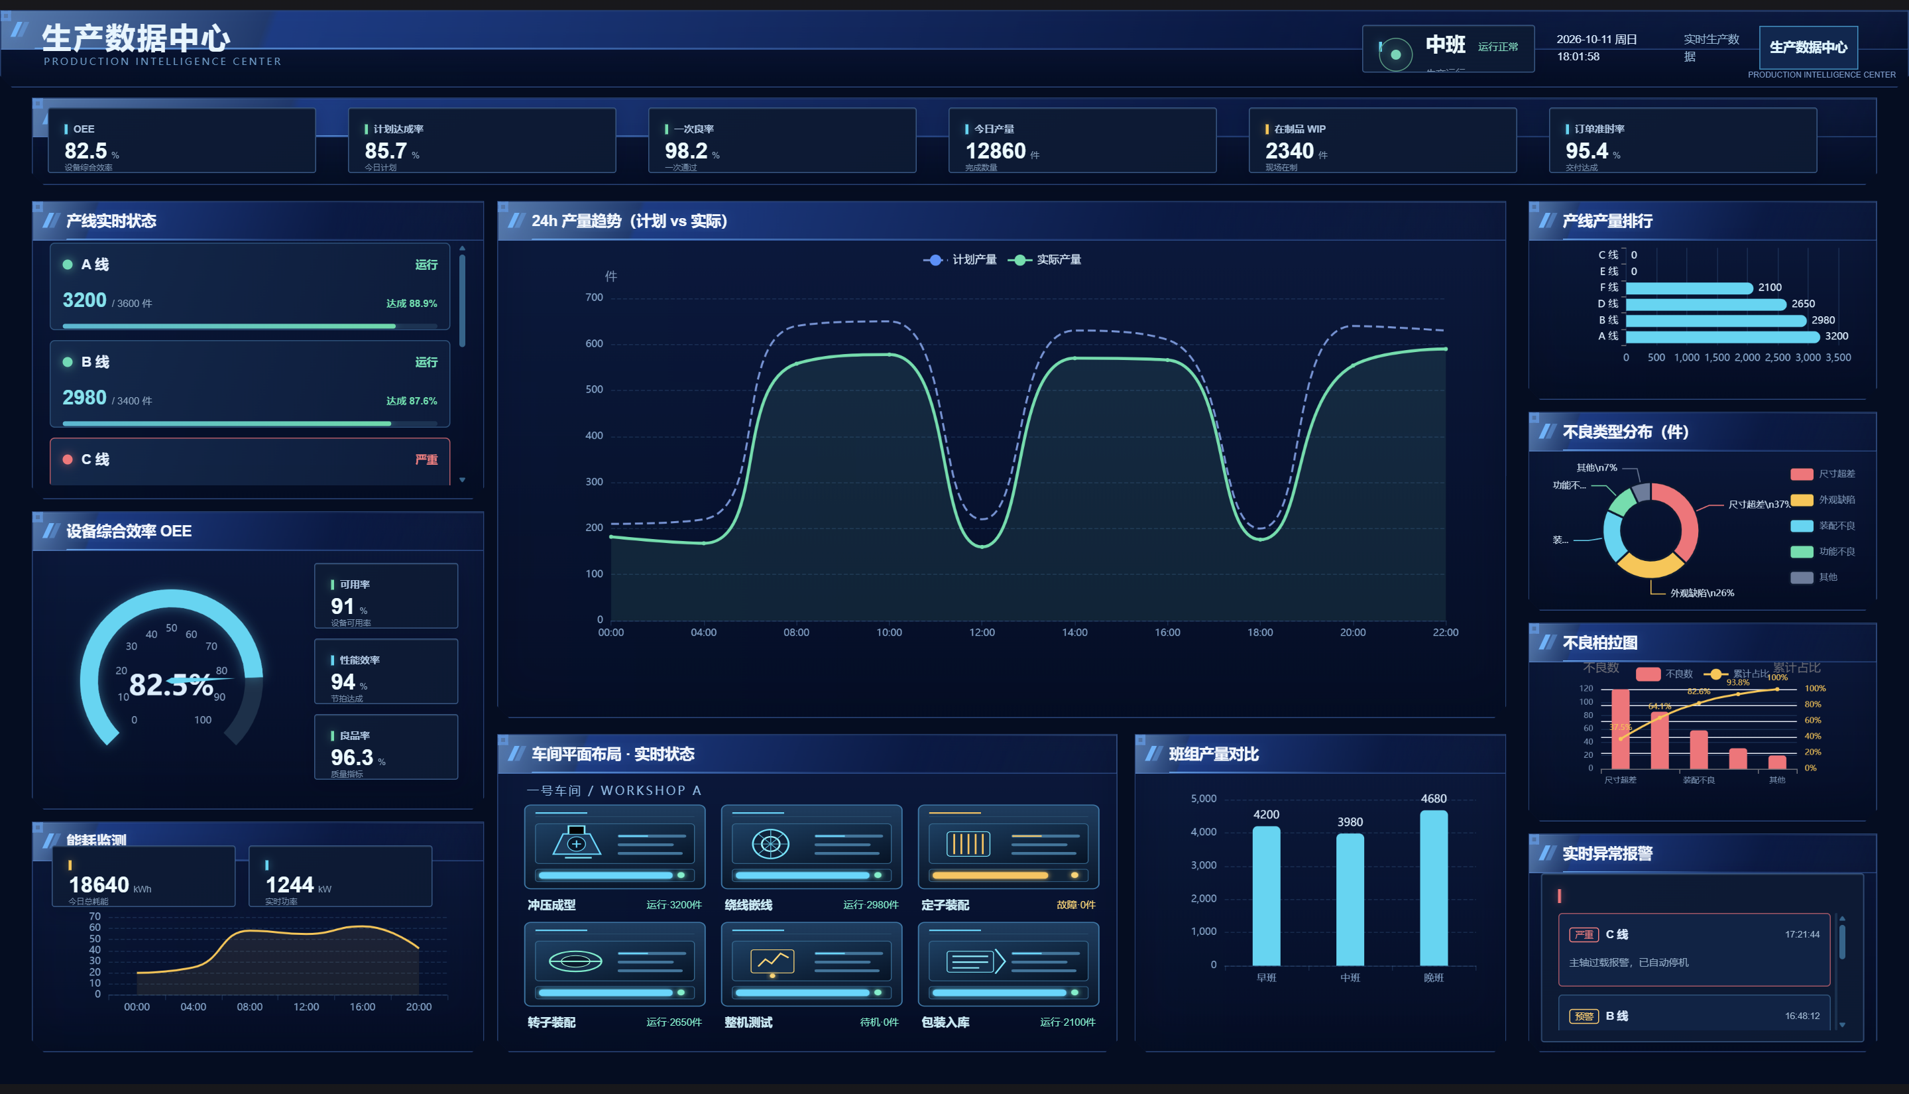Toggle the 实际产量 legend series
The width and height of the screenshot is (1909, 1094).
tap(1044, 260)
